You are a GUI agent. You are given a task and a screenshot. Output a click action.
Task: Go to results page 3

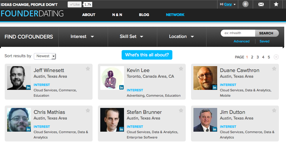click(x=258, y=57)
